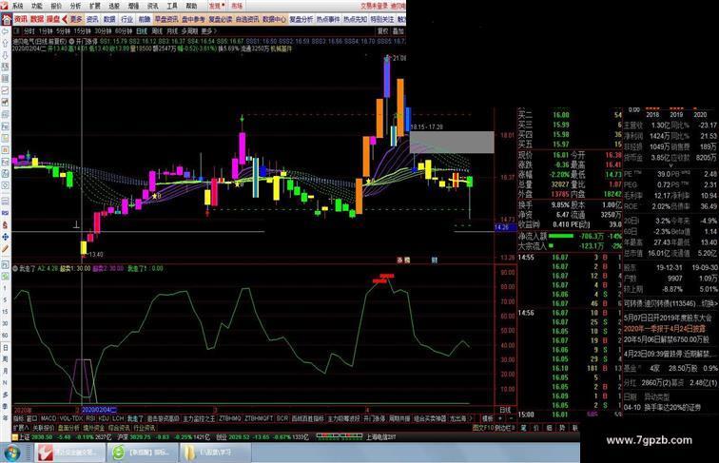
Task: Click the app logo icon in title bar
Action: [4, 5]
